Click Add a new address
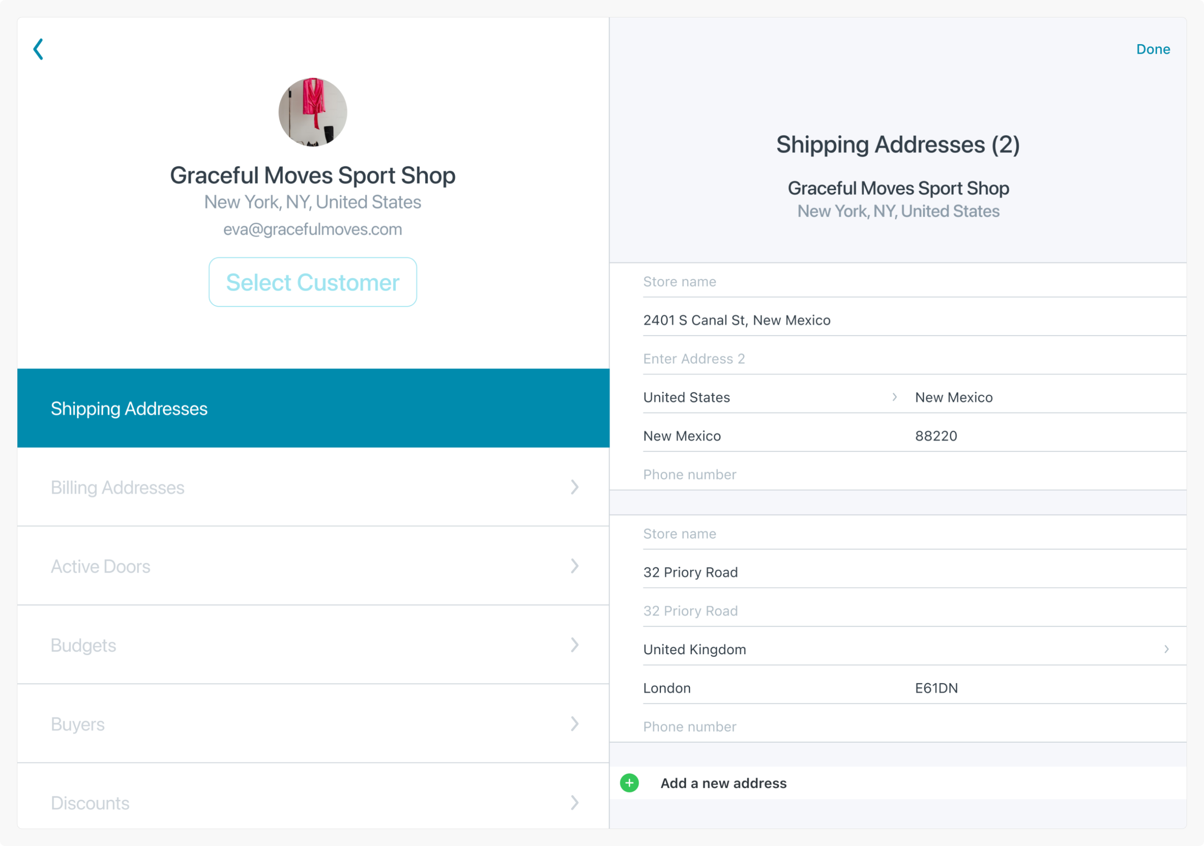Screen dimensions: 1204x846 coord(724,783)
